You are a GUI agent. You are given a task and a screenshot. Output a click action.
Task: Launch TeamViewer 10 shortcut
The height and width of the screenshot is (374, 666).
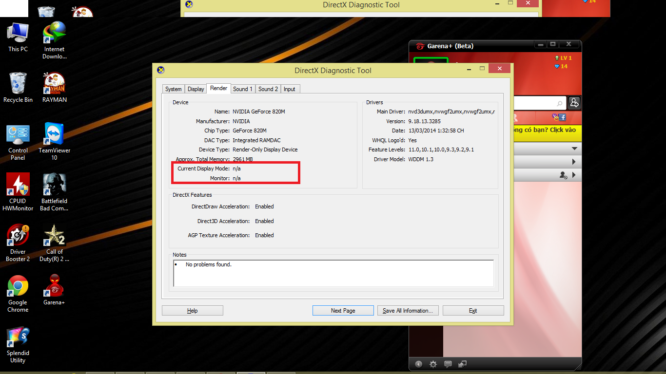point(55,142)
